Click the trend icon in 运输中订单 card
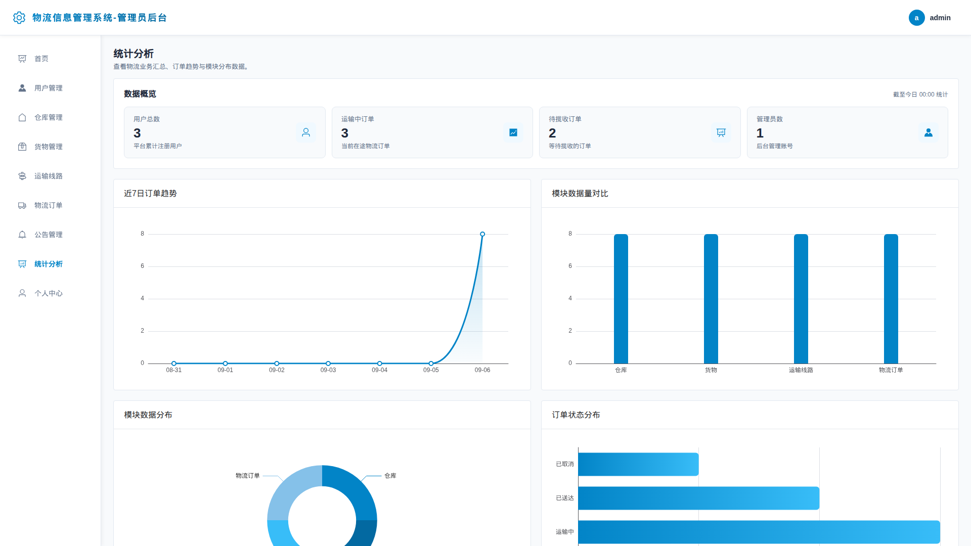Viewport: 971px width, 546px height. click(x=513, y=132)
